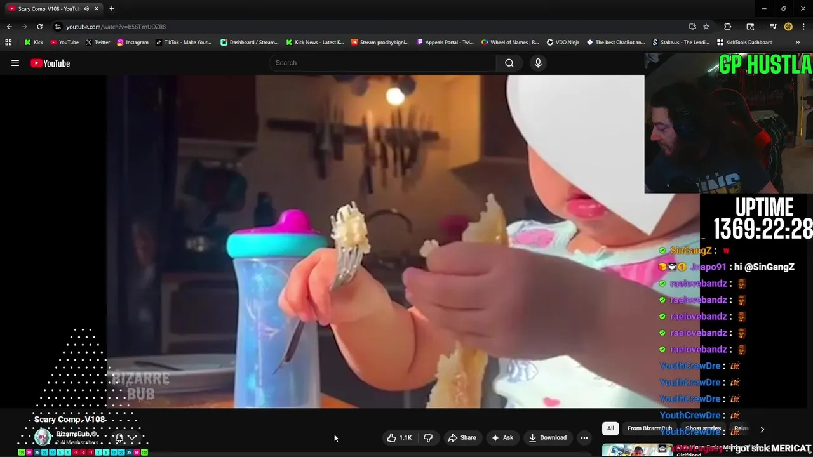Open Chrome three-dot menu
The height and width of the screenshot is (457, 813).
803,27
